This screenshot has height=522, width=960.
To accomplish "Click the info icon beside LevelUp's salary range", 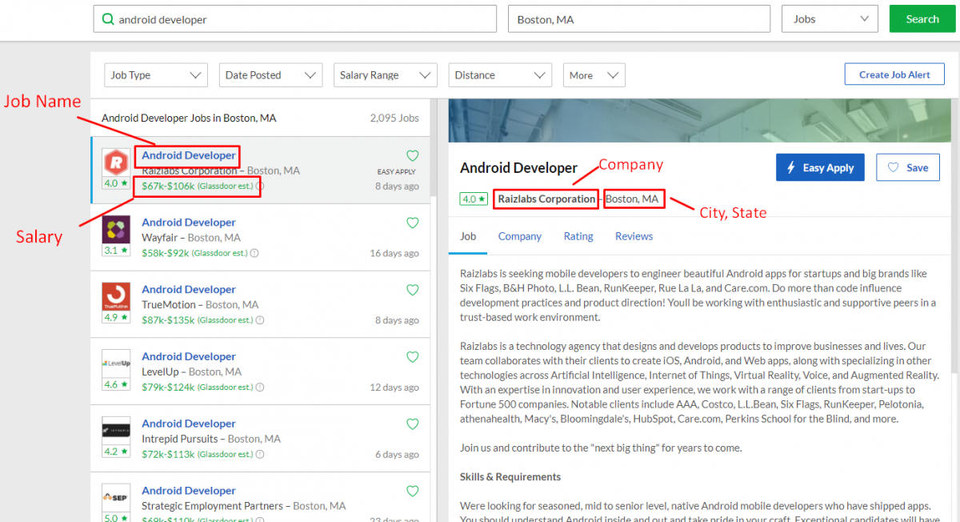I will (259, 387).
